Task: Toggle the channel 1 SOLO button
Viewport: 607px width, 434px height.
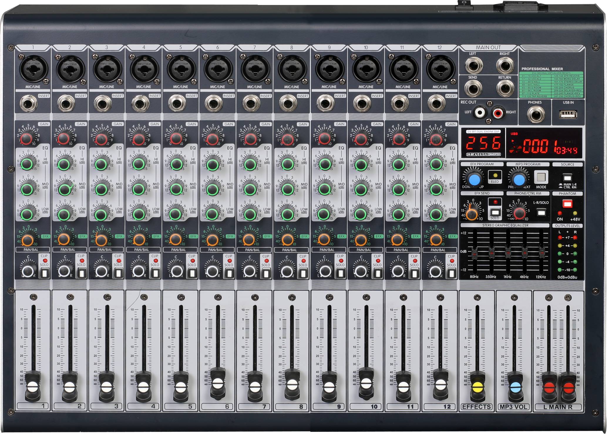Action: click(44, 273)
